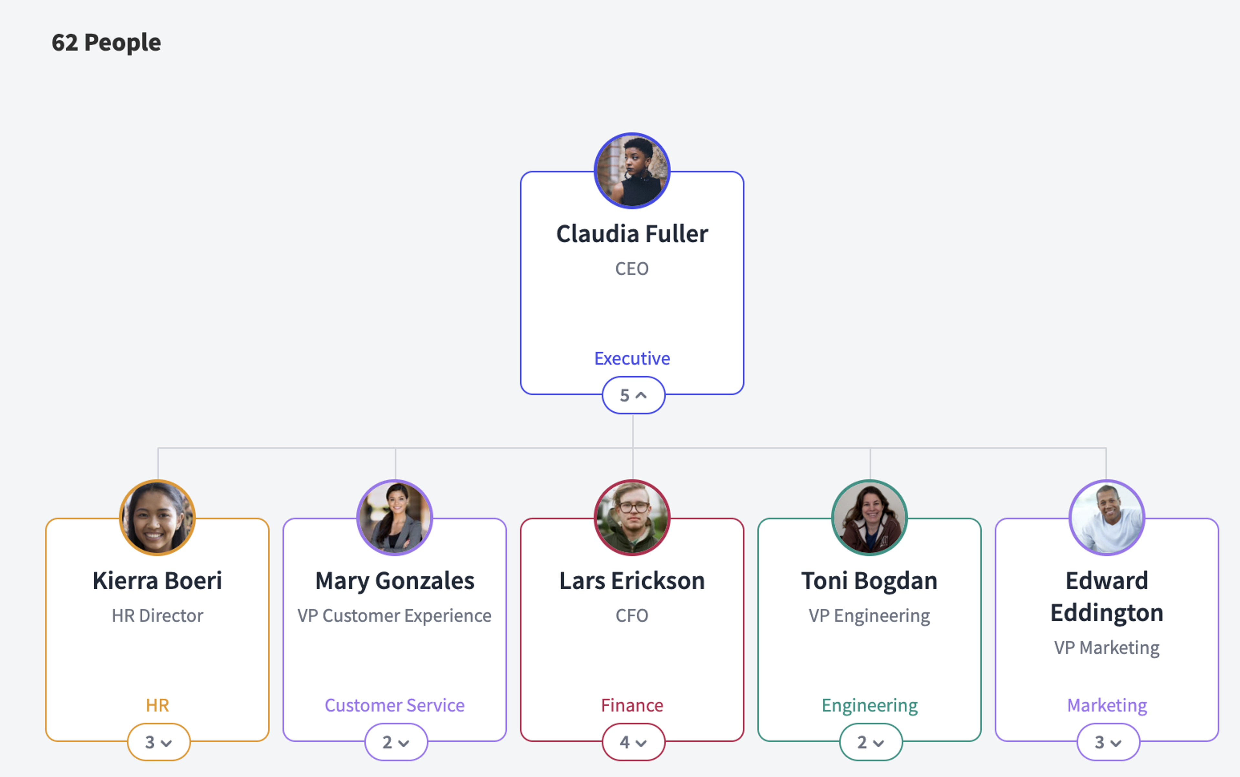Image resolution: width=1240 pixels, height=777 pixels.
Task: Open Edward Eddington's avatar picture
Action: (1107, 517)
